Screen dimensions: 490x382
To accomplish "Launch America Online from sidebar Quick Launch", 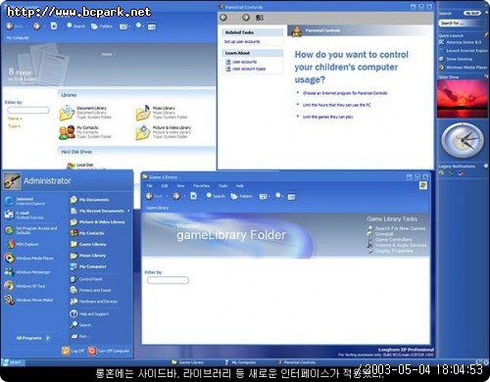I will 460,42.
